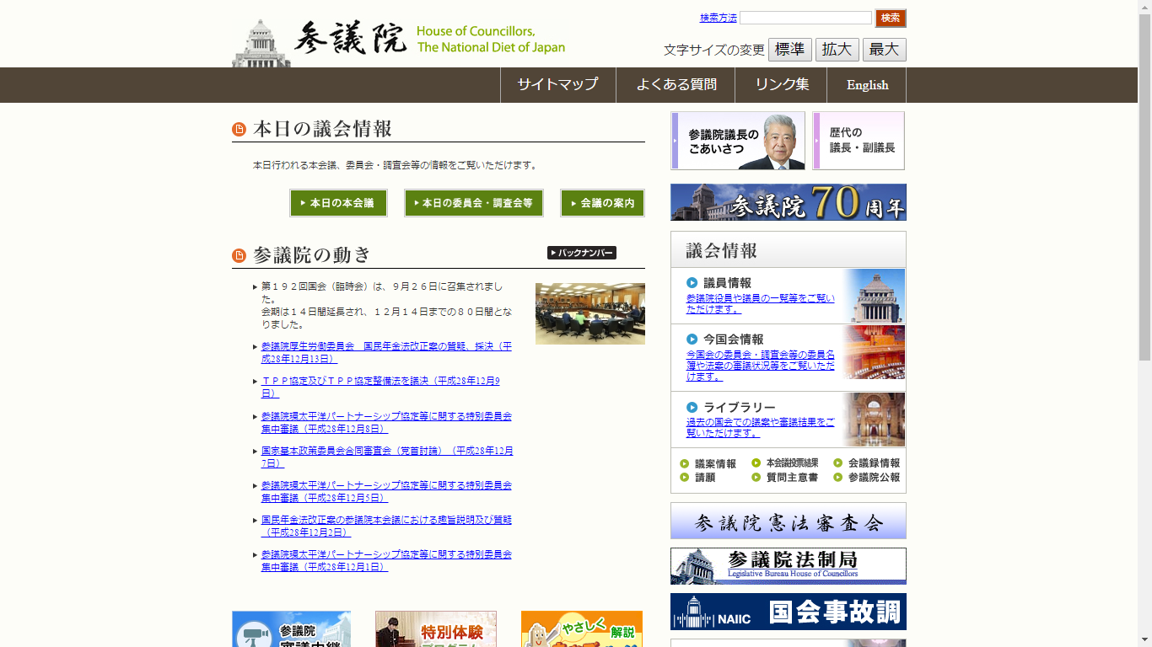This screenshot has height=647, width=1152.
Task: Open 本日の委員会・調査会等 button
Action: tap(474, 203)
